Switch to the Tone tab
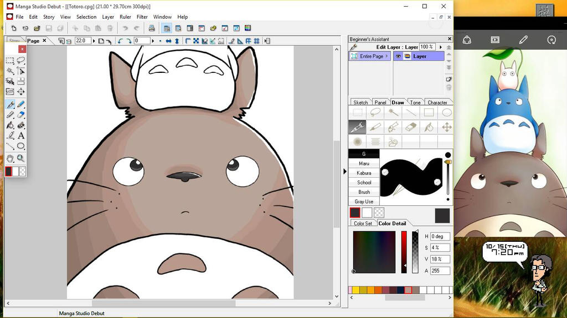 pyautogui.click(x=415, y=102)
